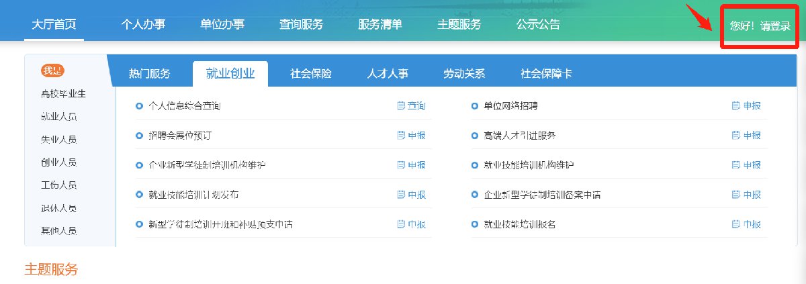This screenshot has width=806, height=284.
Task: Open the 就业技能培训机构维护 service entry
Action: (x=529, y=165)
